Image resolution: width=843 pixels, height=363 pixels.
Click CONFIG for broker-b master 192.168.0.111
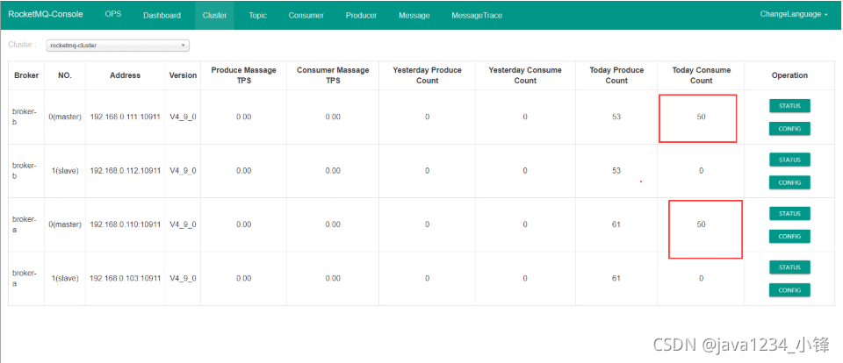(x=789, y=129)
